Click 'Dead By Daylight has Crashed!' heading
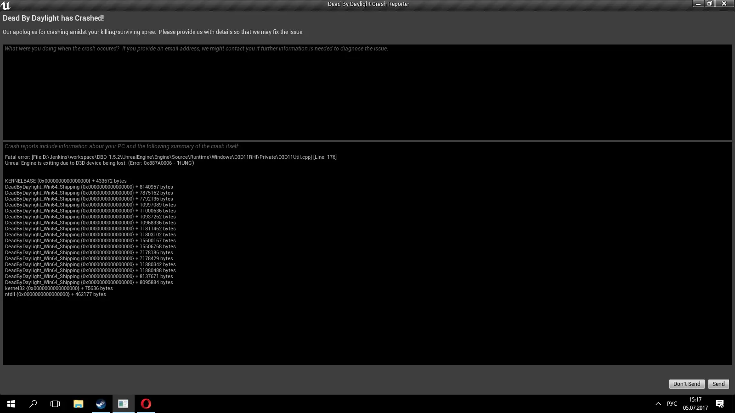735x413 pixels. (x=53, y=18)
